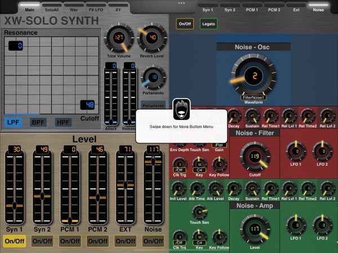Open the Noise Filter Clk Trg Off selector
The image size is (338, 253).
pyautogui.click(x=180, y=170)
